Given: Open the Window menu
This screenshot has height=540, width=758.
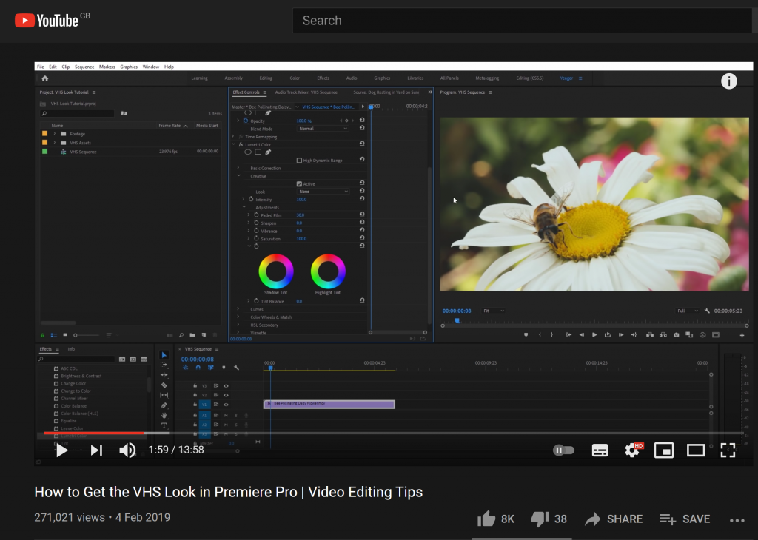Looking at the screenshot, I should pyautogui.click(x=151, y=67).
